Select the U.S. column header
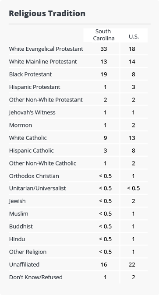159x295 pixels. (x=134, y=36)
